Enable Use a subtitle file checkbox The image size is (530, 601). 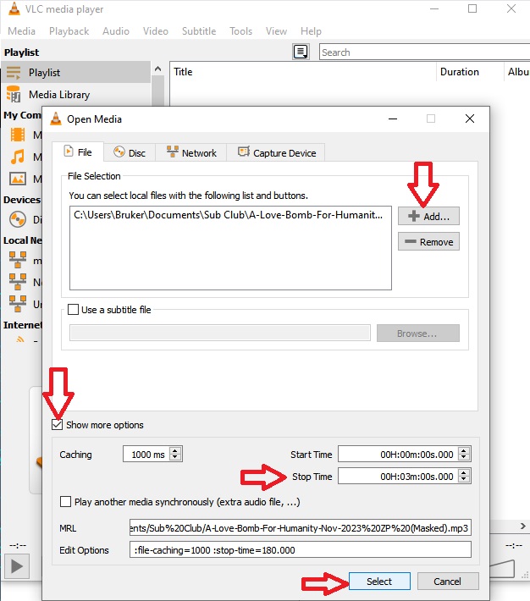click(x=73, y=309)
